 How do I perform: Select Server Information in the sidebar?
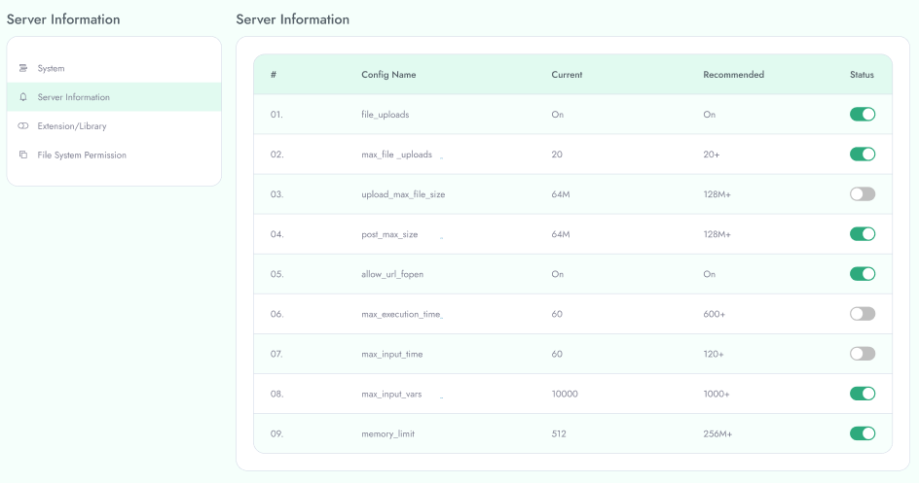[x=114, y=97]
